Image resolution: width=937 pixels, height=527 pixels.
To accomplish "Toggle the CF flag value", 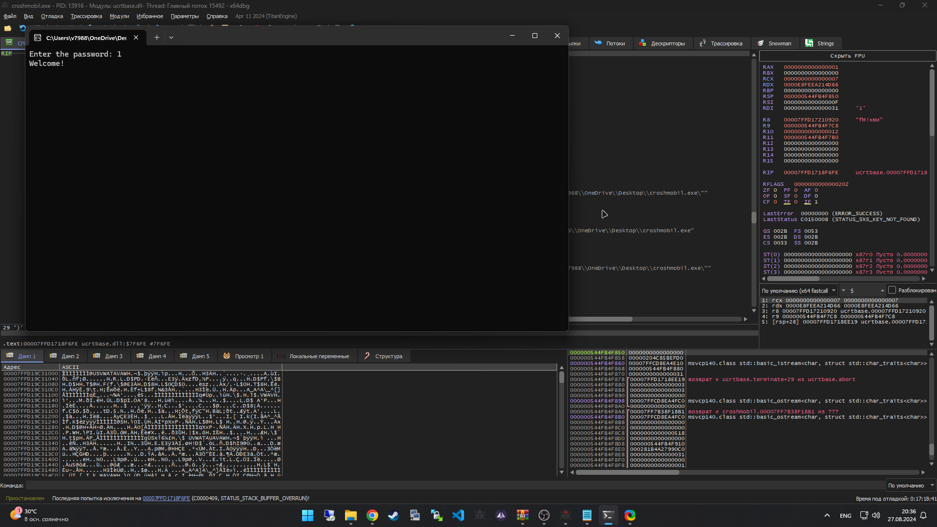I will [x=775, y=202].
